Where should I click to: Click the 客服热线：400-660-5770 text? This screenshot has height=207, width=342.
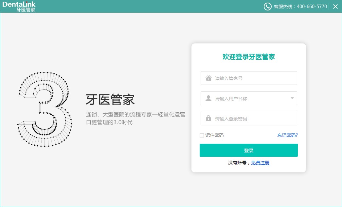(300, 7)
